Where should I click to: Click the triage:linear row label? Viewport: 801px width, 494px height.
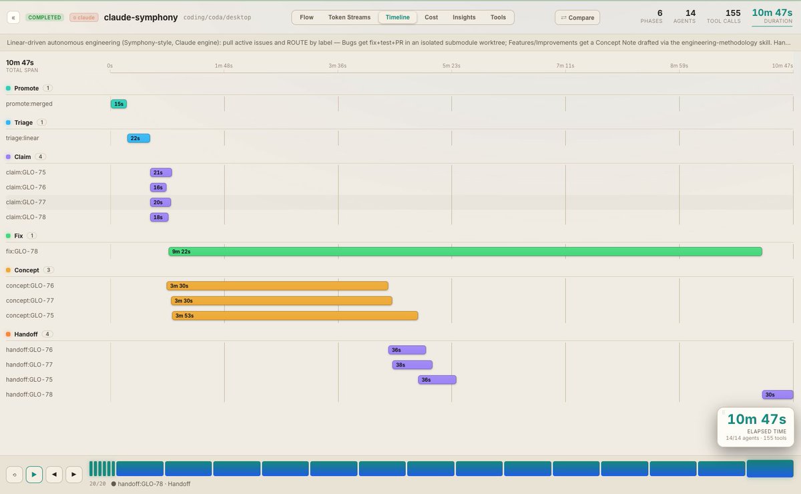tap(23, 138)
